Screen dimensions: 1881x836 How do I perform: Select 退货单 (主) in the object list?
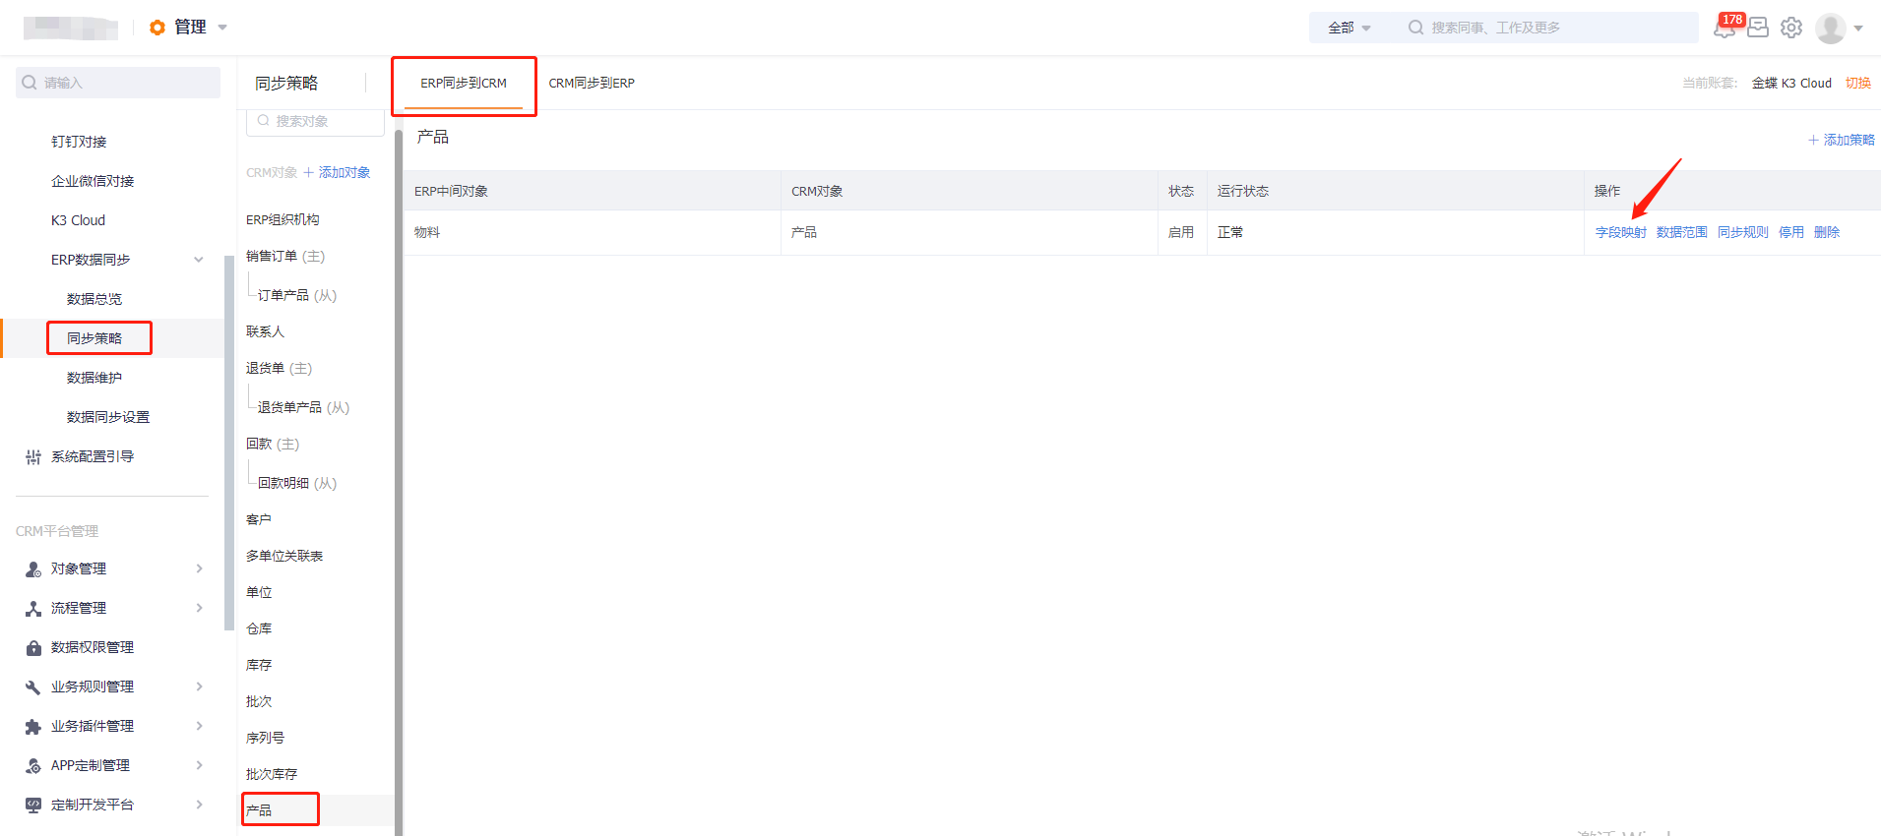click(280, 368)
